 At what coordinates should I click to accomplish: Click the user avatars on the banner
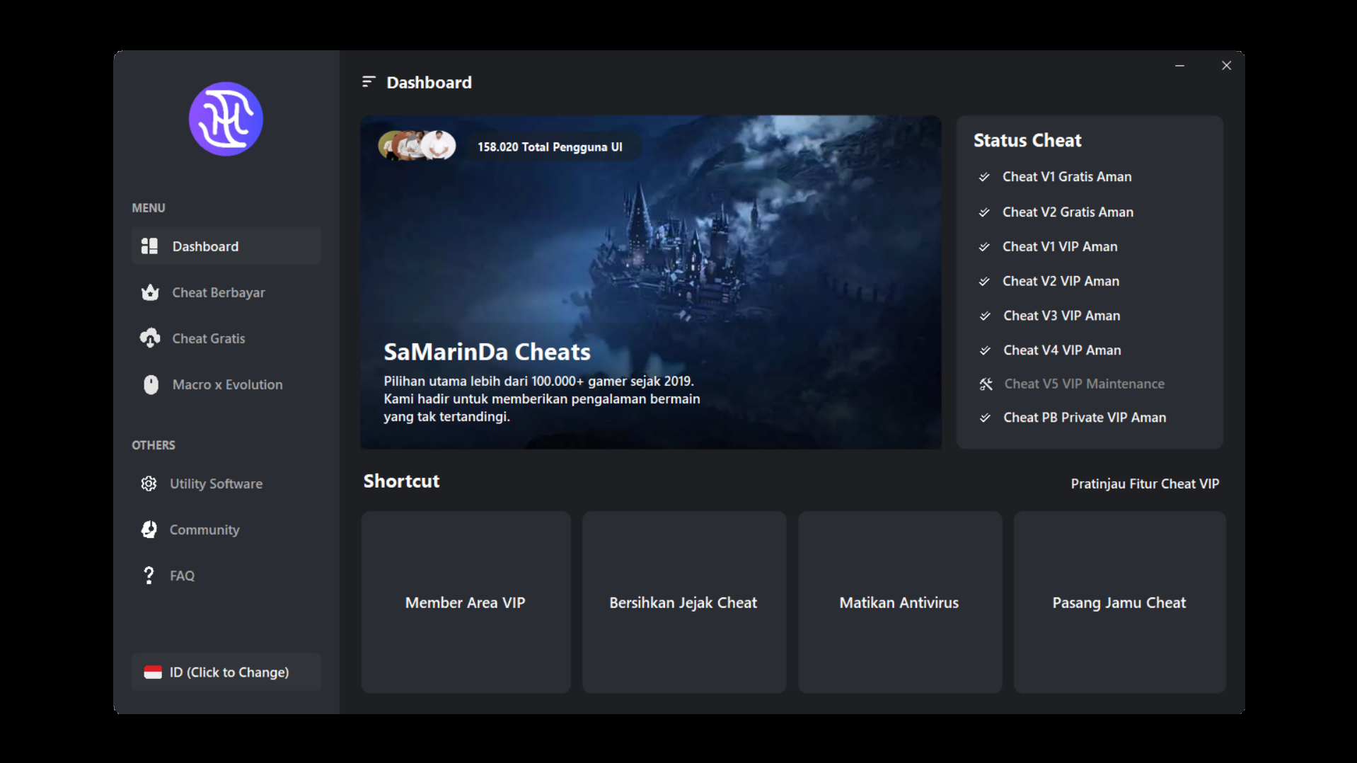417,146
